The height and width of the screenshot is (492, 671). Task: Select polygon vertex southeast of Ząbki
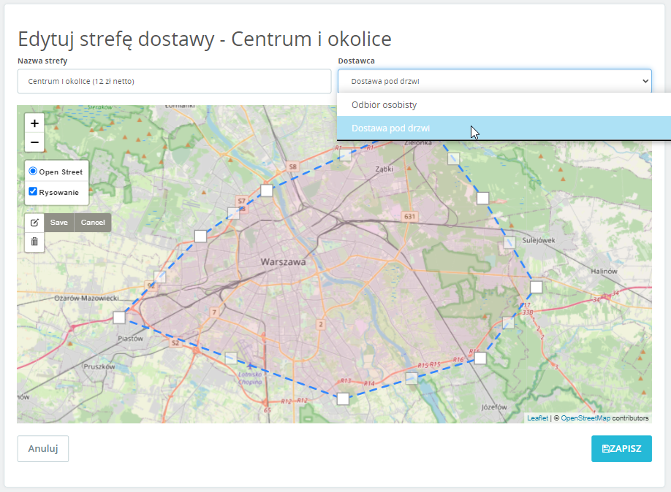482,199
